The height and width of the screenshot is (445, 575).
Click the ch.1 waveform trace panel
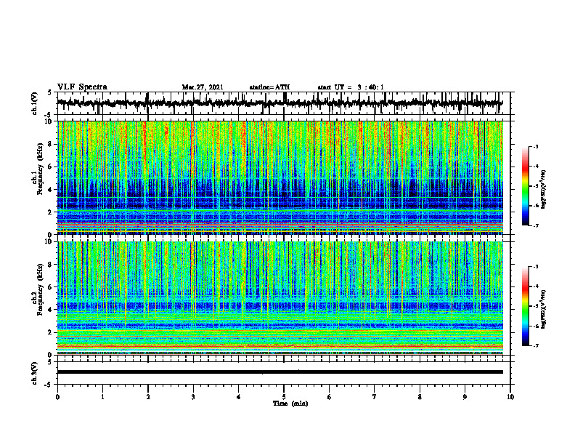pos(283,103)
